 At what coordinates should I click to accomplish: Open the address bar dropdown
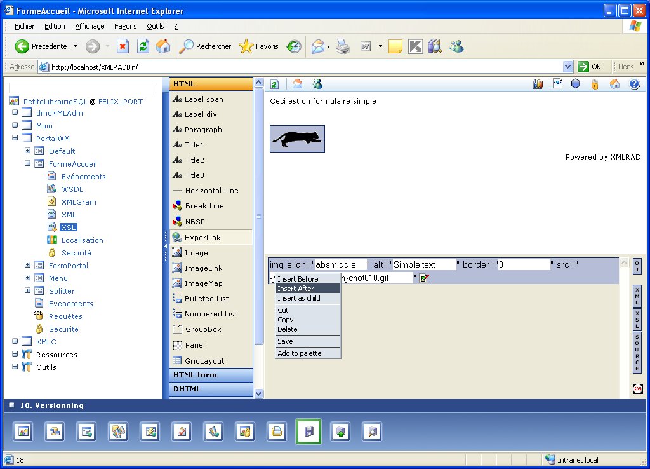point(567,67)
